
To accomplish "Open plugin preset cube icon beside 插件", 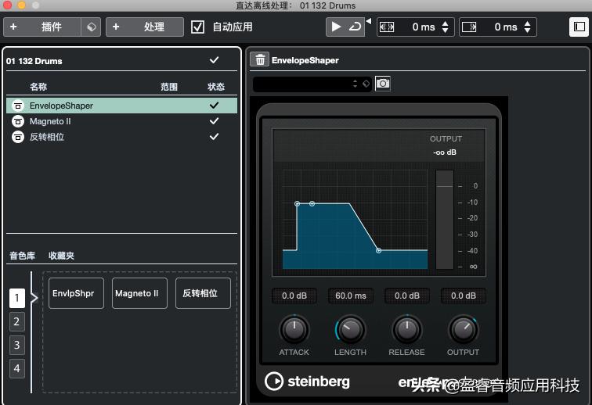I will [91, 27].
